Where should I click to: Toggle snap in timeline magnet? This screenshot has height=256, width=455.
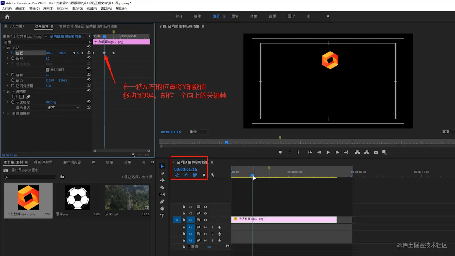[x=186, y=175]
